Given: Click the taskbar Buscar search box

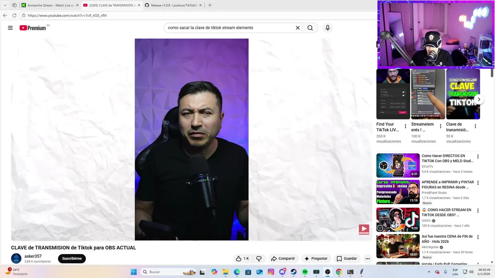Looking at the screenshot, I should tap(168, 272).
